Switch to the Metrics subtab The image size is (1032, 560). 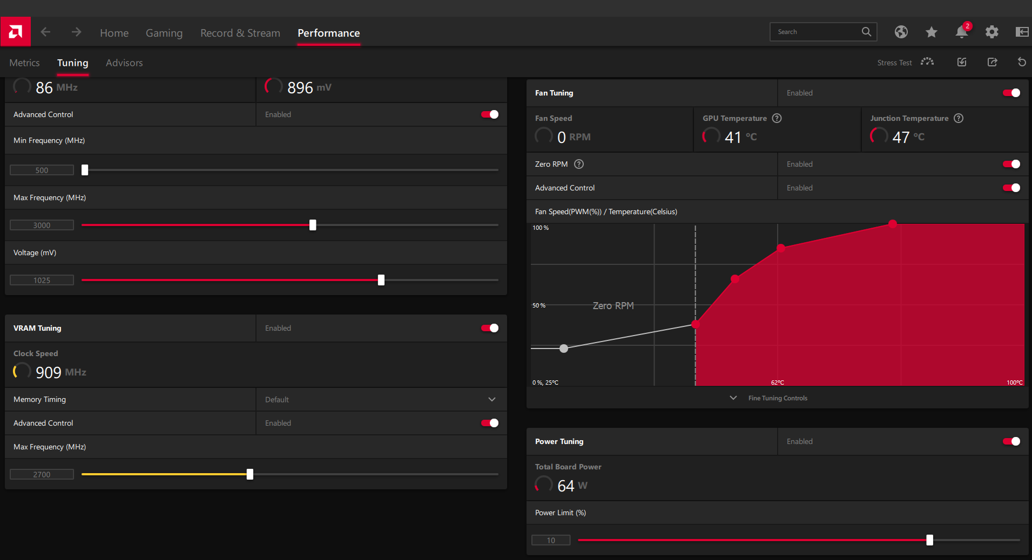click(x=24, y=63)
